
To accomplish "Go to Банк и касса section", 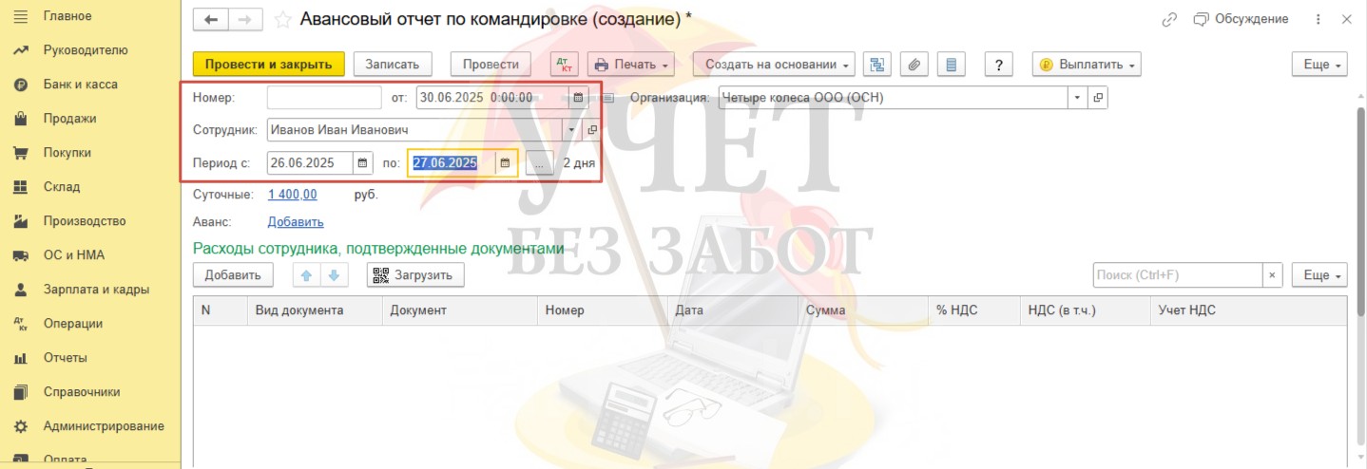I will 80,84.
